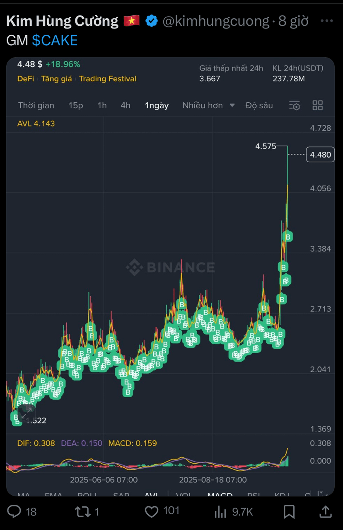Bookmark this post
The height and width of the screenshot is (530, 343).
pos(289,512)
